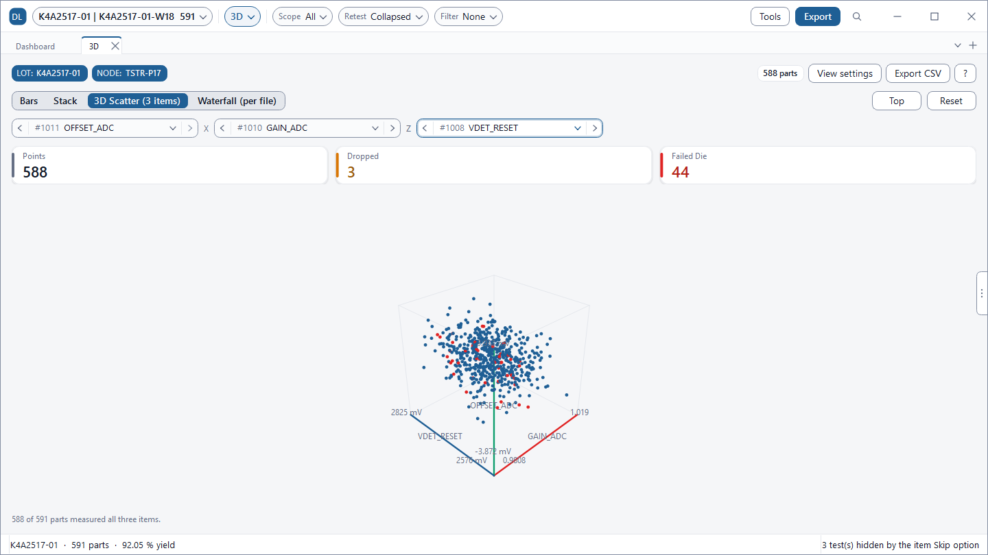988x555 pixels.
Task: Click Export CSV
Action: (x=918, y=73)
